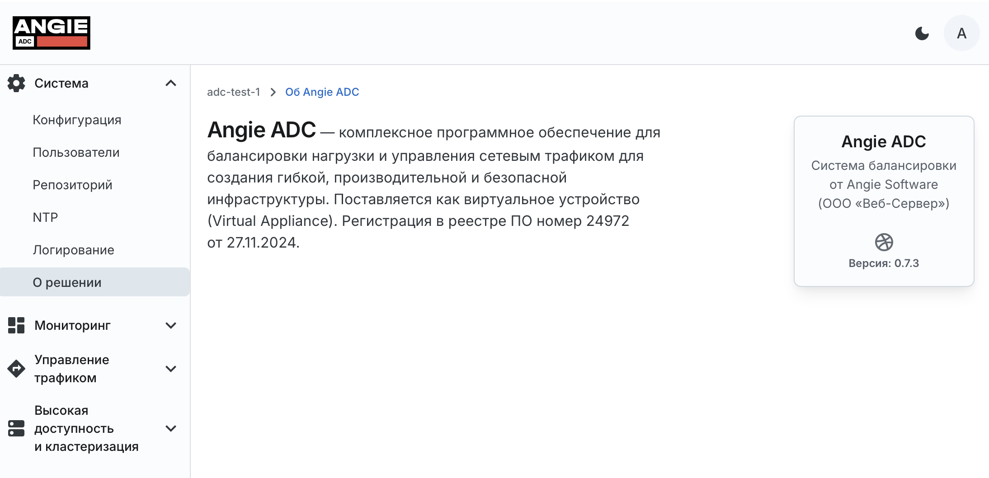The height and width of the screenshot is (478, 989).
Task: Click Мониторинг section label
Action: pyautogui.click(x=72, y=325)
